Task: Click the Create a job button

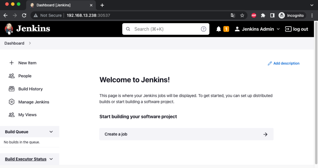Action: point(186,134)
